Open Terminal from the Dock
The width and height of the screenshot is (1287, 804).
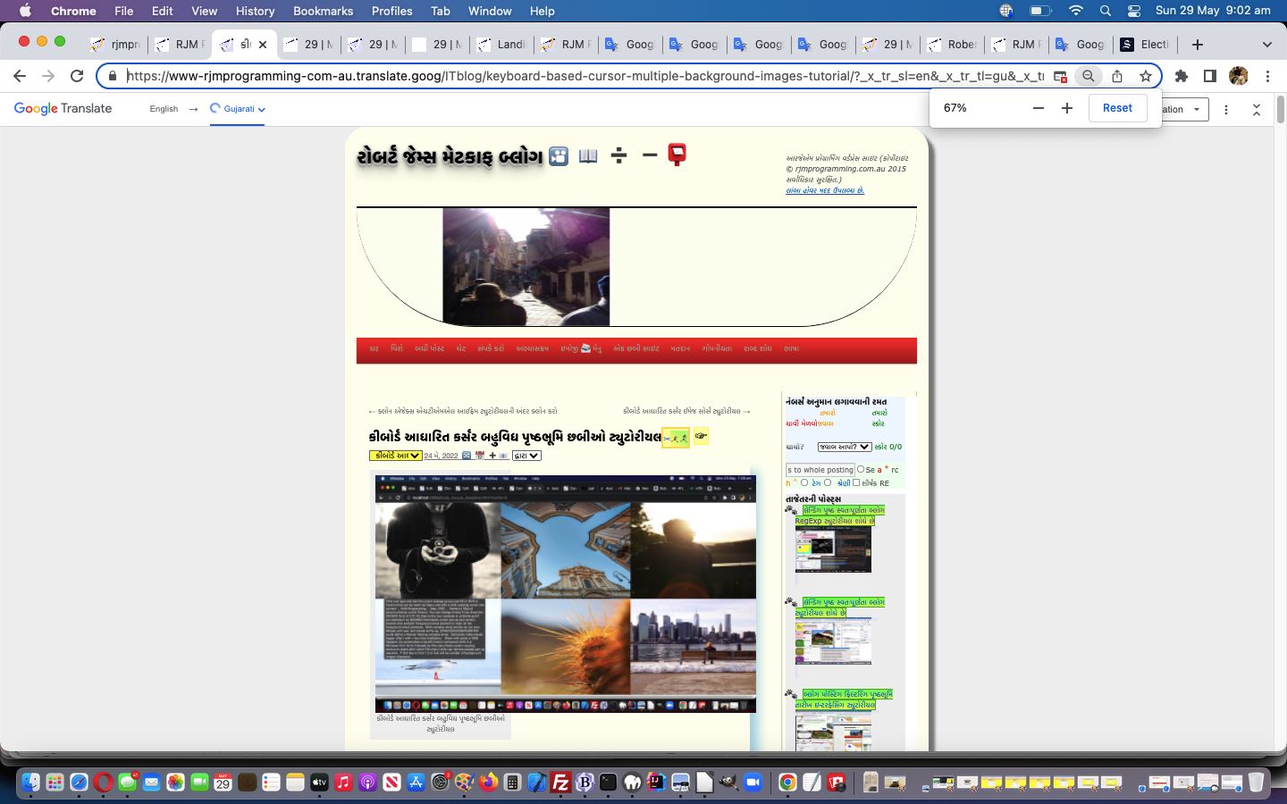coord(609,783)
